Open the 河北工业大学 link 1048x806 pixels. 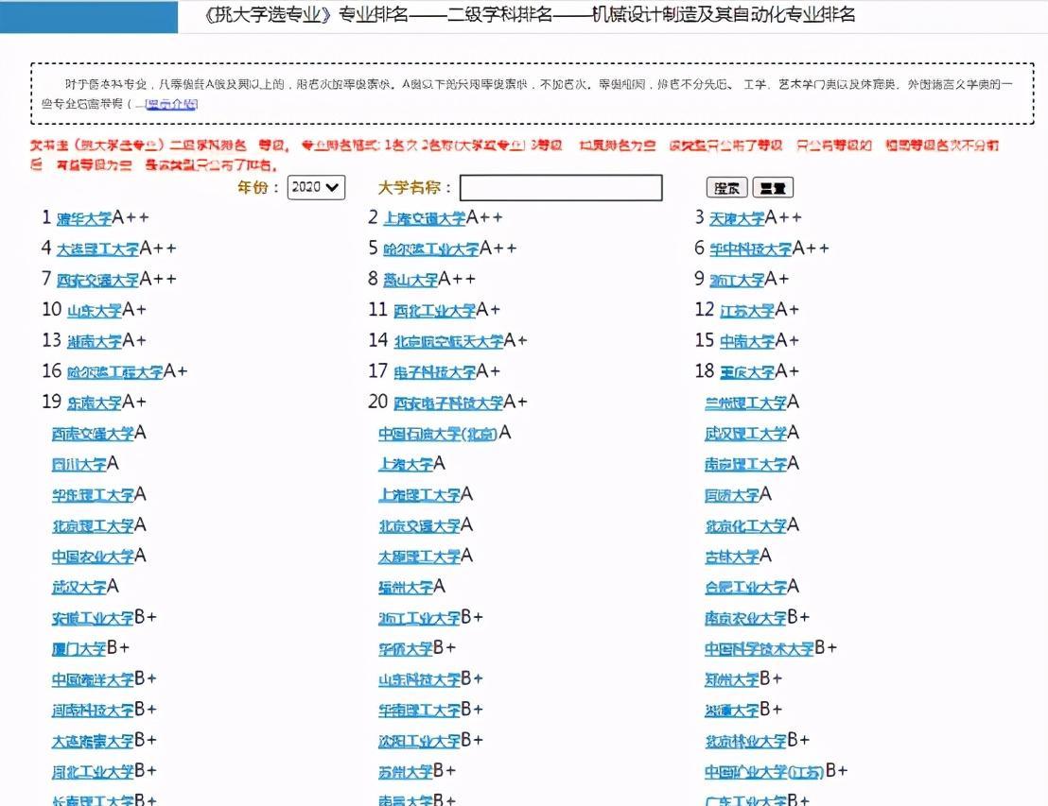93,771
